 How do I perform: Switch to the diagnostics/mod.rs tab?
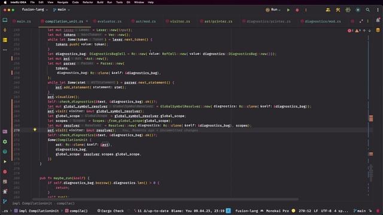[321, 21]
